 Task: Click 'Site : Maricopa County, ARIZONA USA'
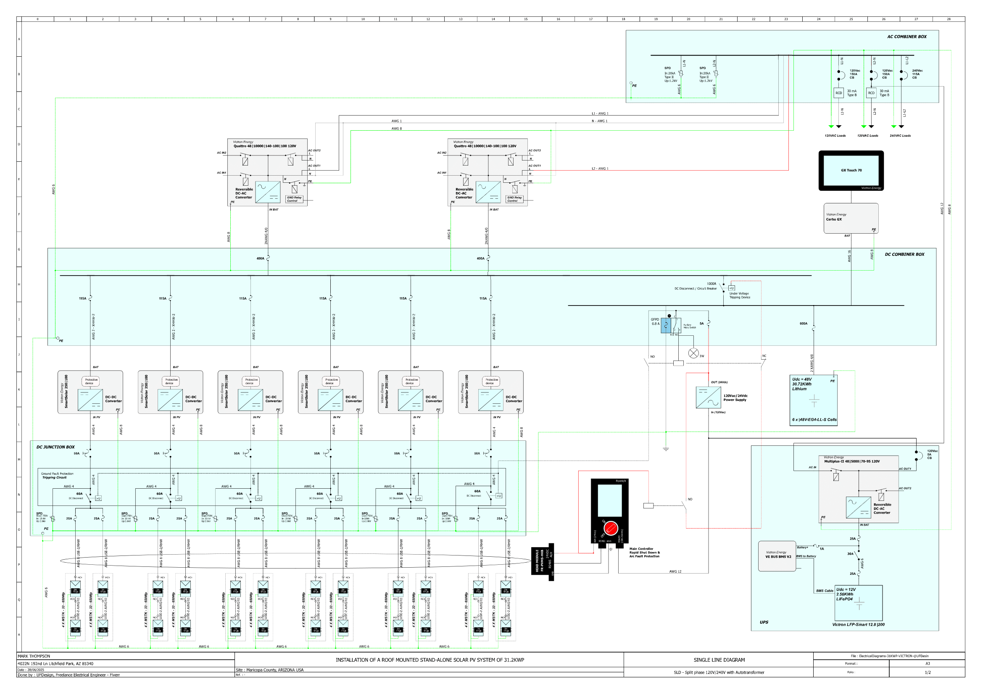pyautogui.click(x=270, y=670)
